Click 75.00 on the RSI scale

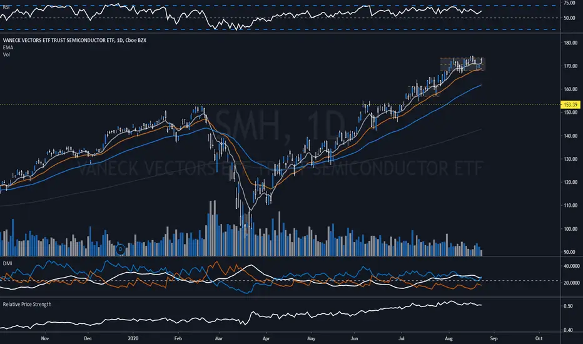[x=569, y=3]
